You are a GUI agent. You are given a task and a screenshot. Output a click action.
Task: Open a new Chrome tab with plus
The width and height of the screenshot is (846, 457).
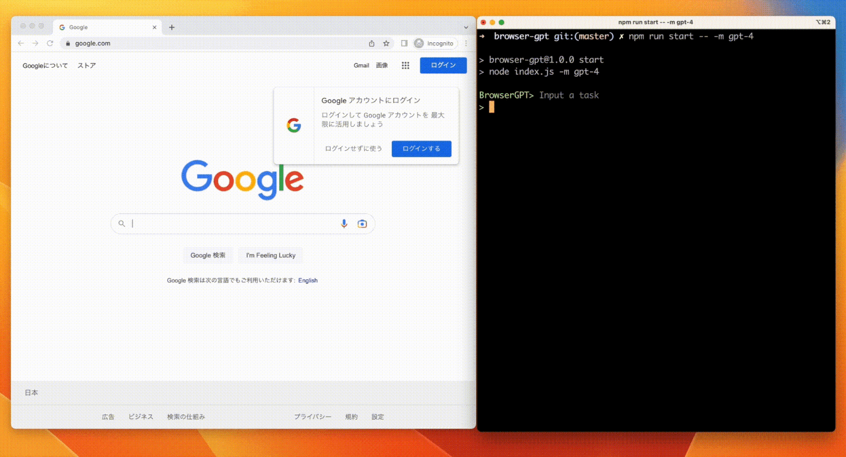171,27
